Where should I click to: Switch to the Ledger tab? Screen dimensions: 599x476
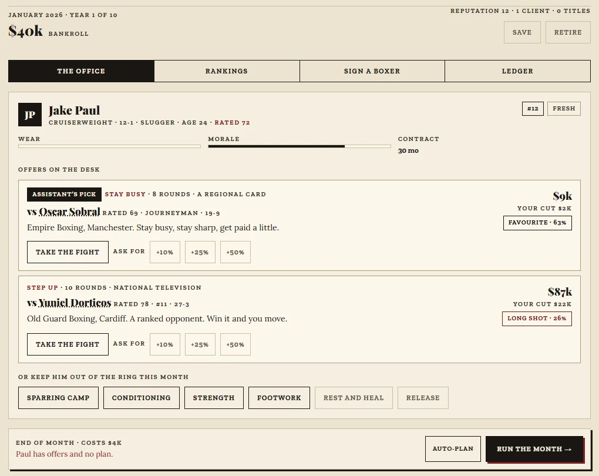[517, 71]
